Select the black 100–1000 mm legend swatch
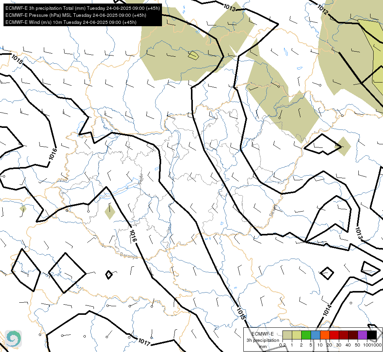Viewport: 383px width, 352px height. point(372,335)
